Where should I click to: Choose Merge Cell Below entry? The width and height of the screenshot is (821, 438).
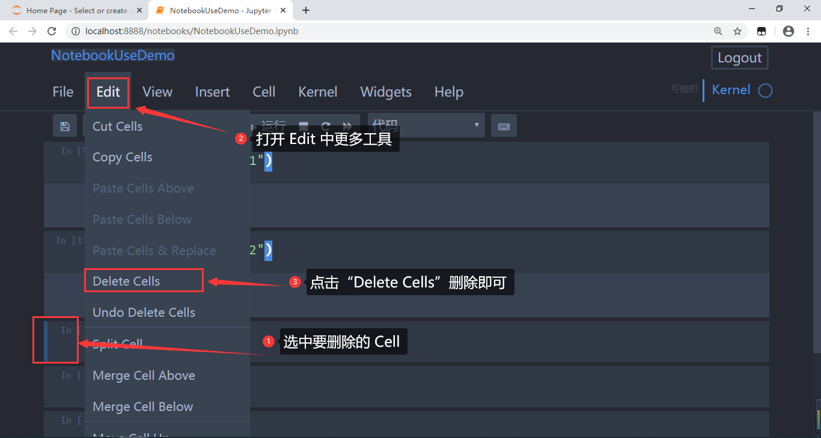coord(167,407)
